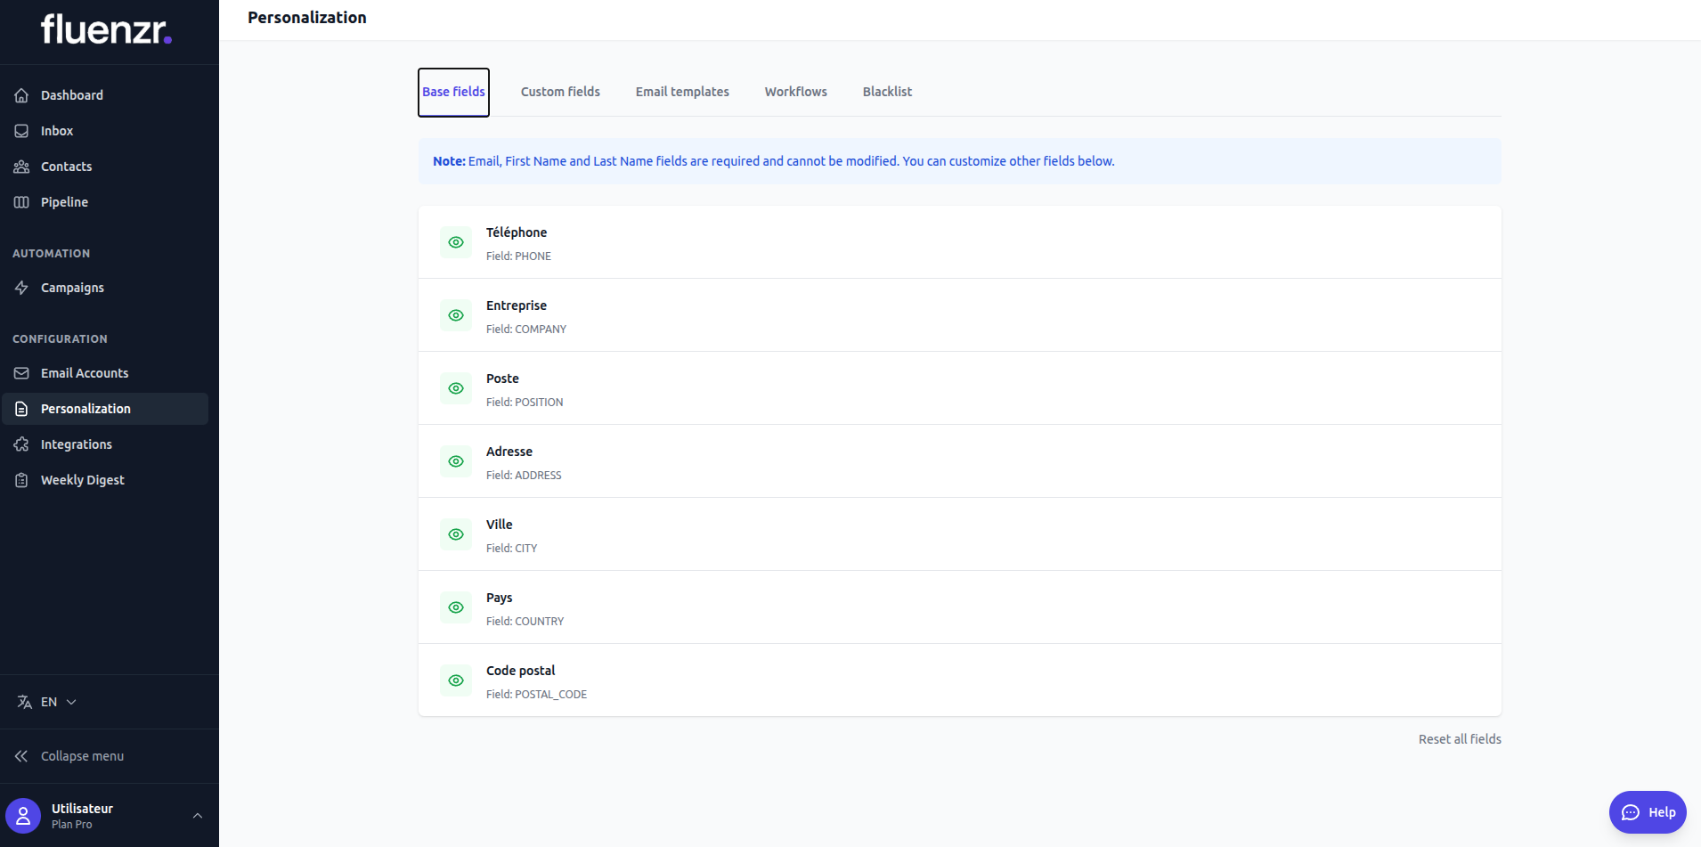The height and width of the screenshot is (847, 1701).
Task: Open Dashboard via its home icon
Action: click(x=21, y=95)
